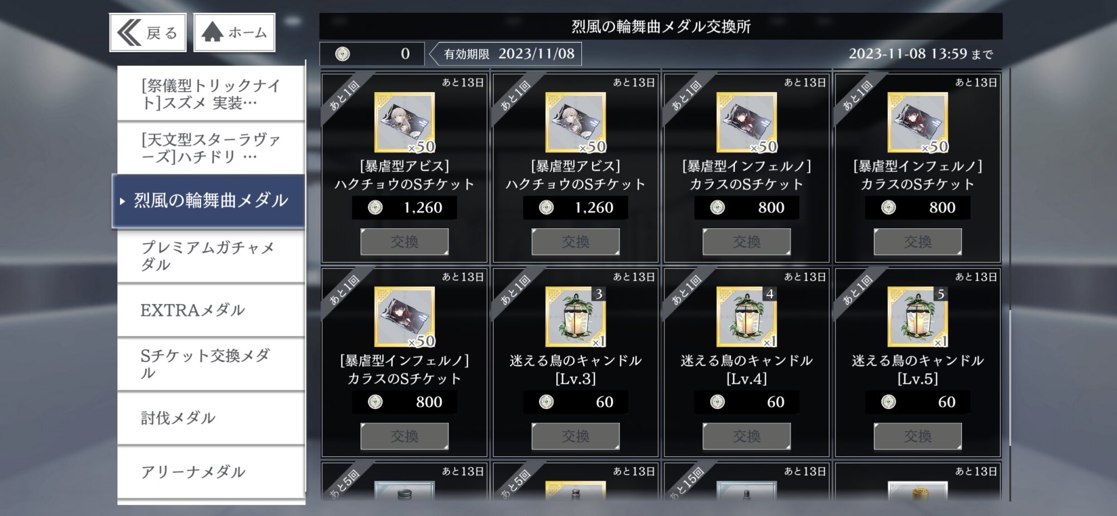The height and width of the screenshot is (516, 1117).
Task: Switch to プレミアムガチャメダル tab
Action: coord(211,256)
